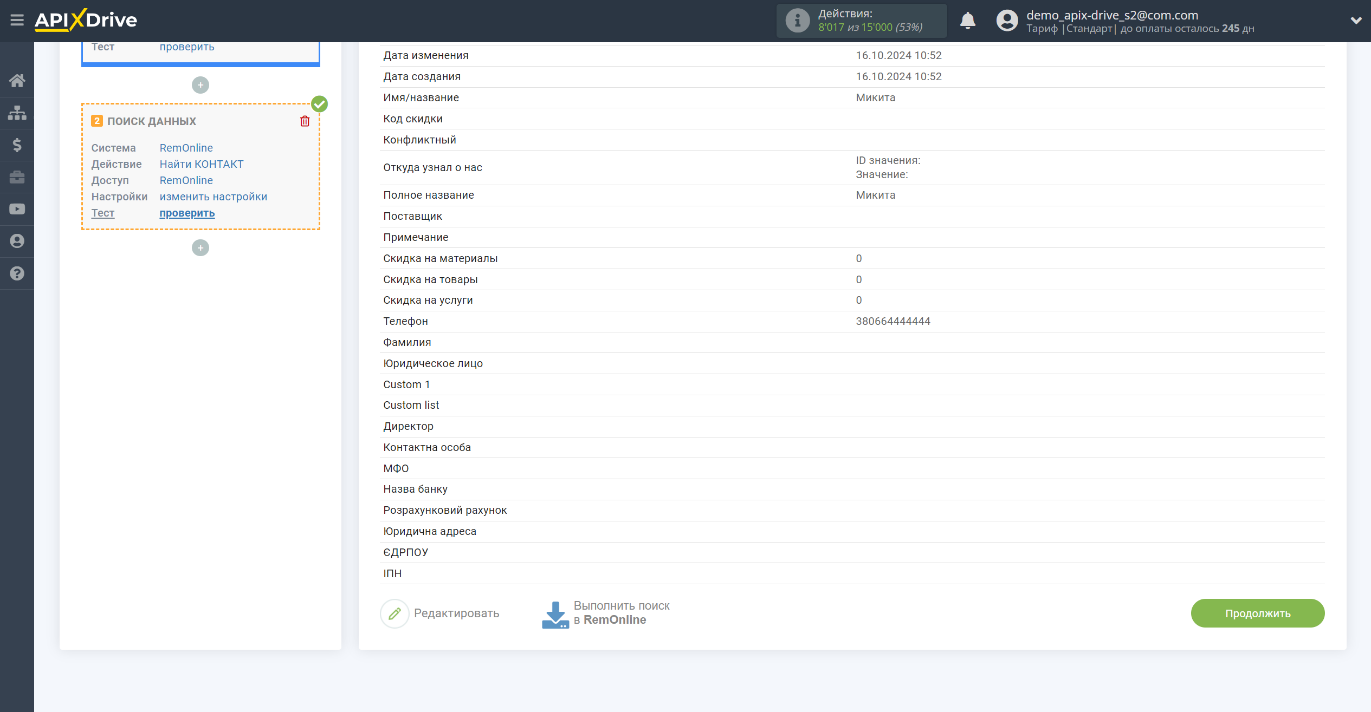Click the actions info icon
The width and height of the screenshot is (1371, 712).
797,21
